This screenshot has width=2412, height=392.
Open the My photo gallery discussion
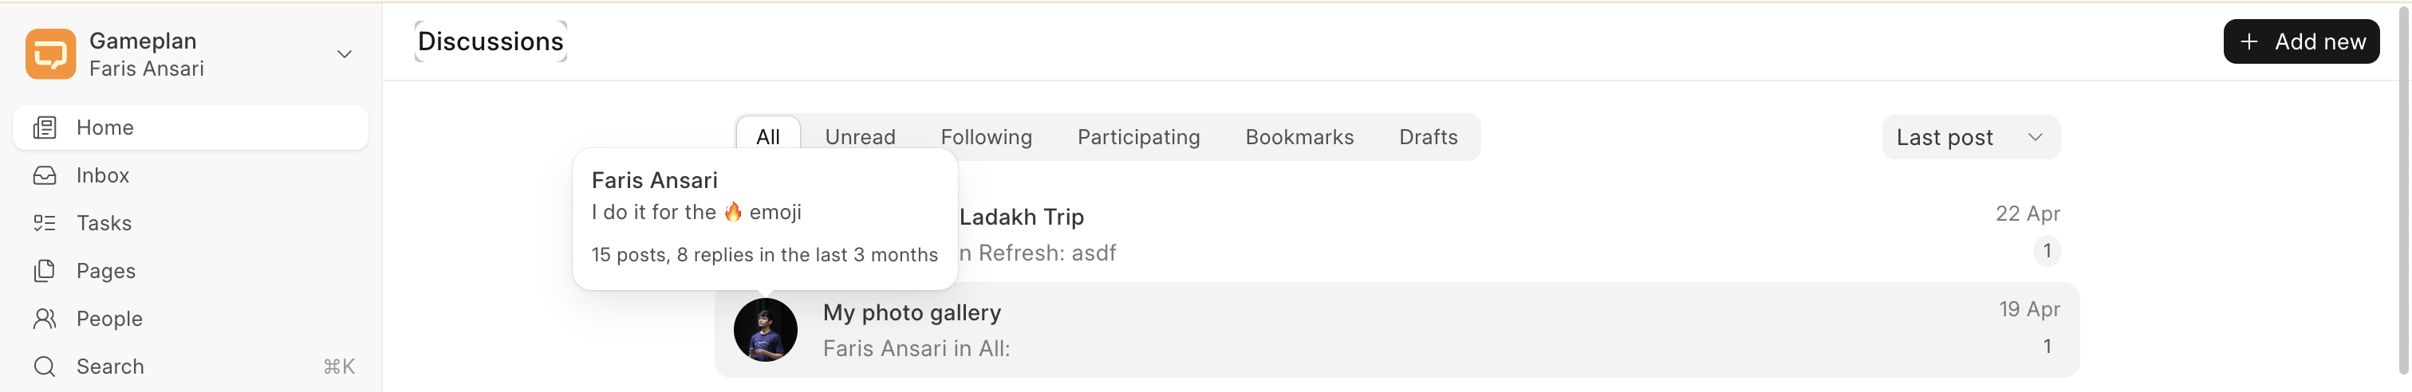911,312
